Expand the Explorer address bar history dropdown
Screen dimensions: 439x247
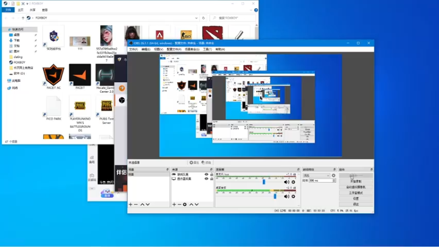pos(196,18)
